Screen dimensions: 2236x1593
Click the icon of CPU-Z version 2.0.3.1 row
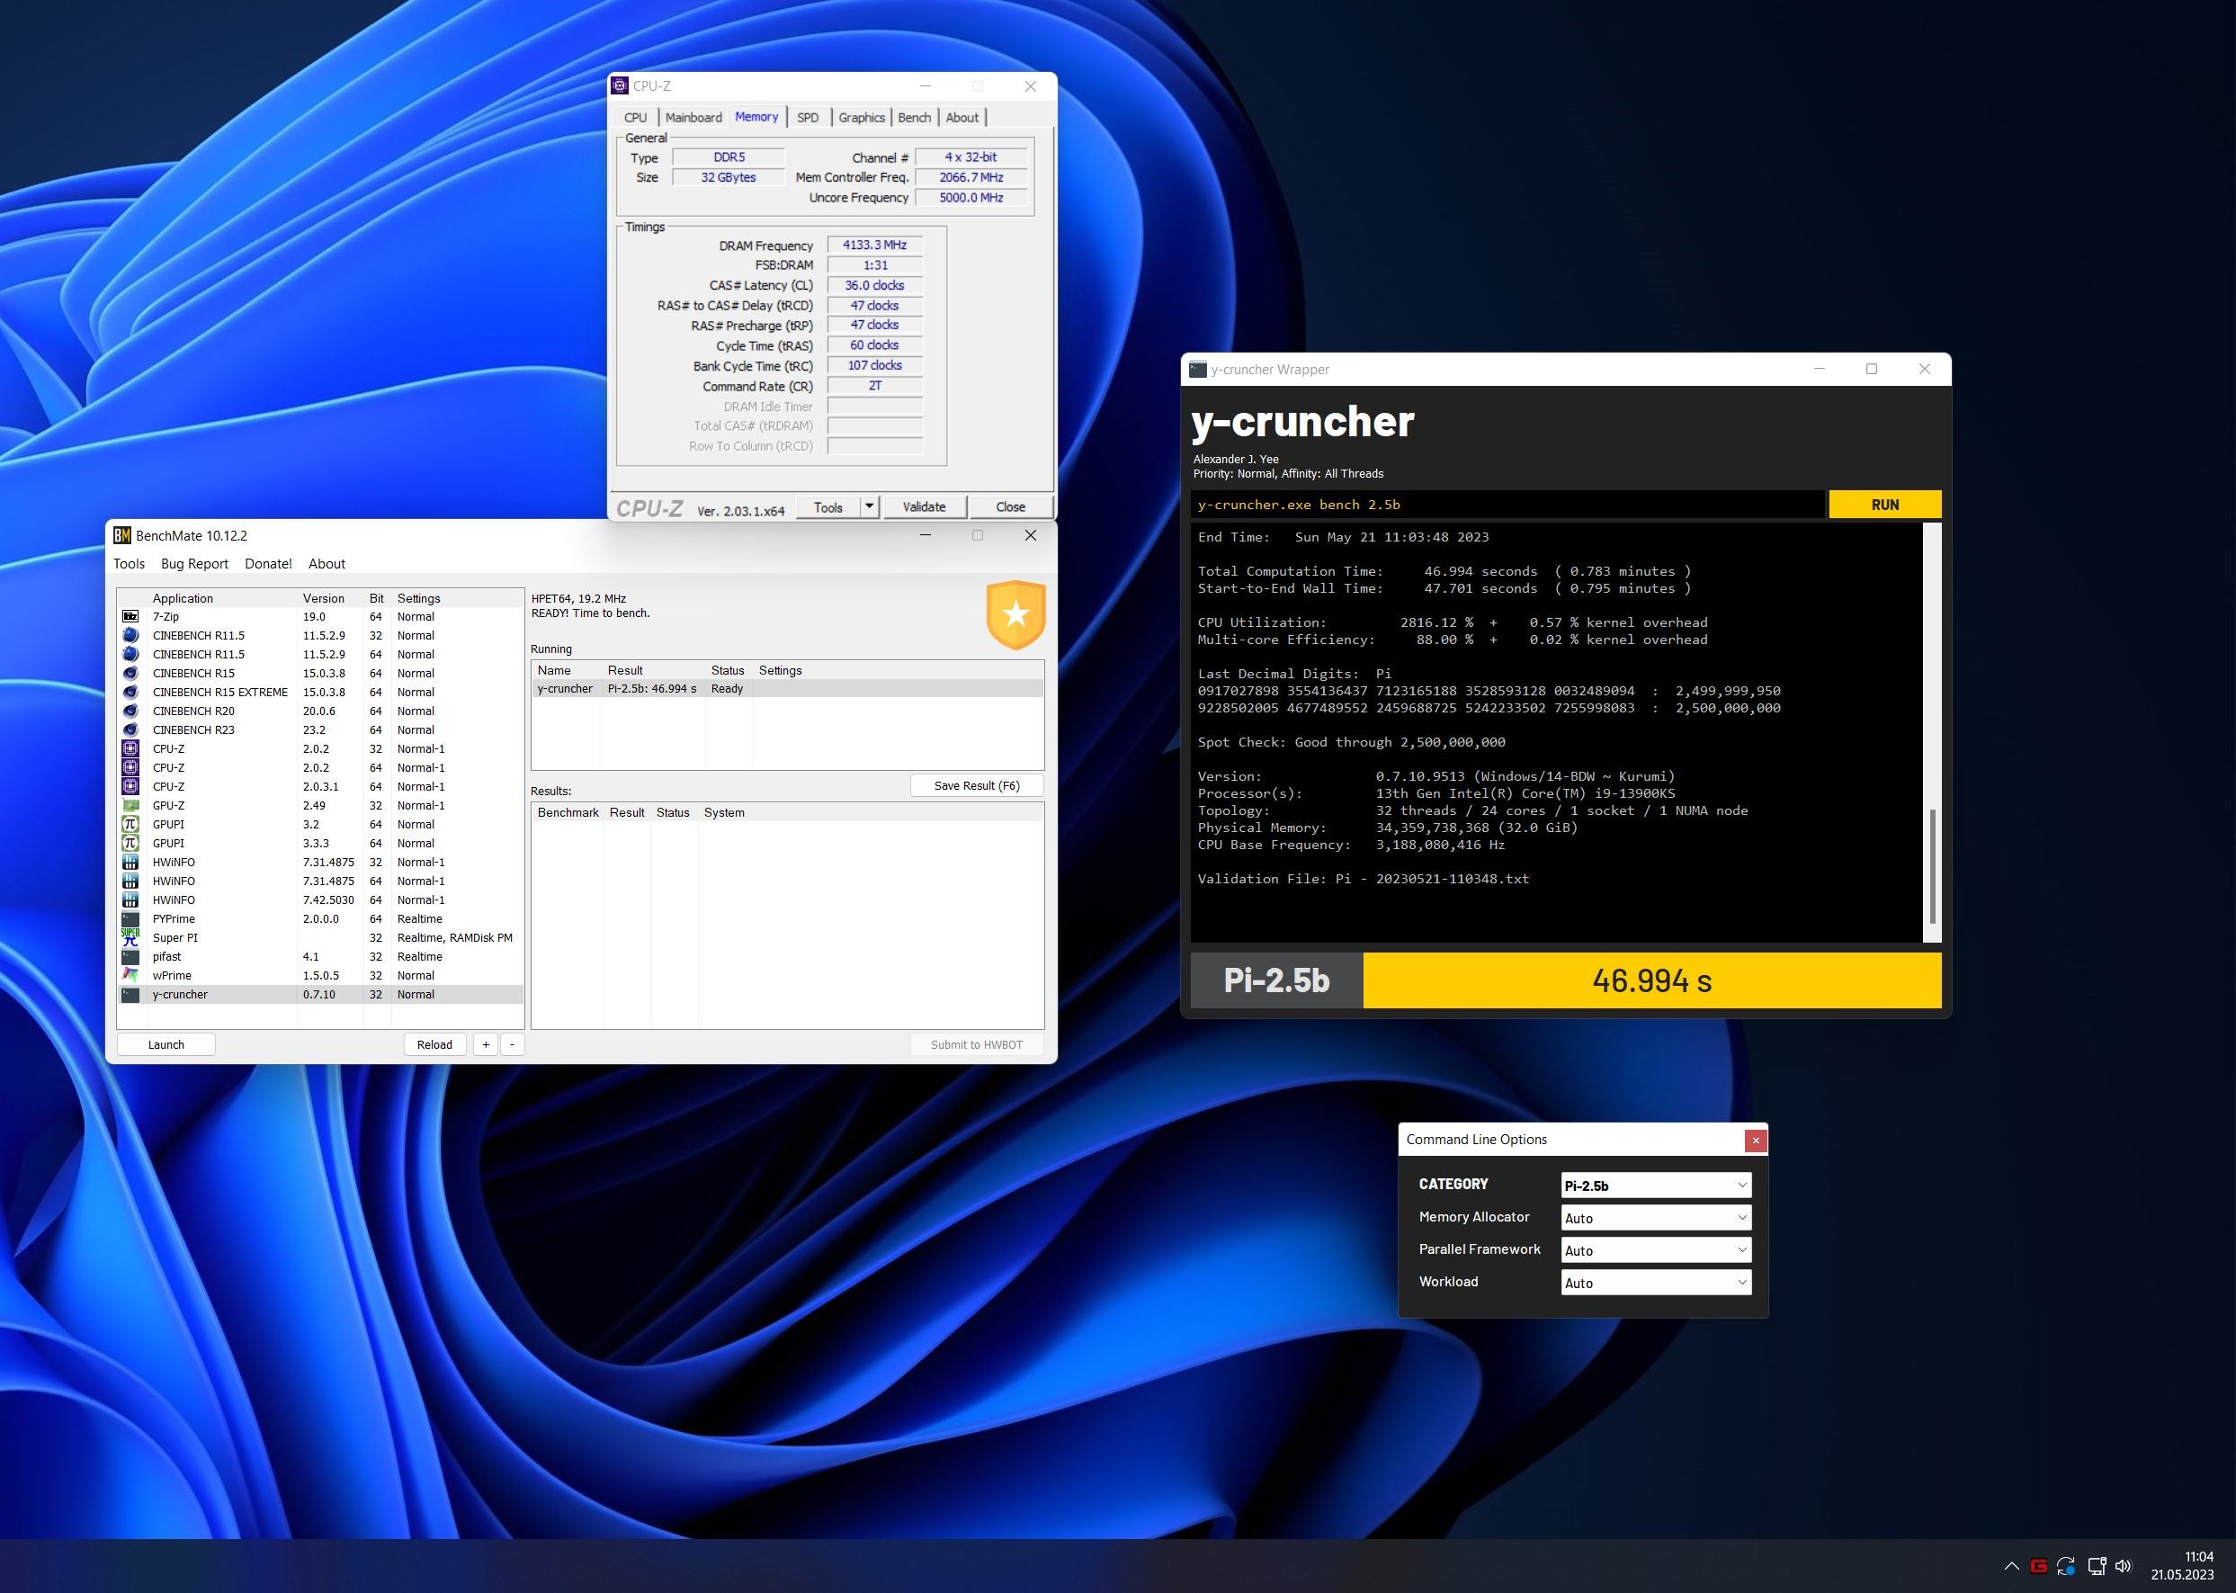pyautogui.click(x=130, y=787)
